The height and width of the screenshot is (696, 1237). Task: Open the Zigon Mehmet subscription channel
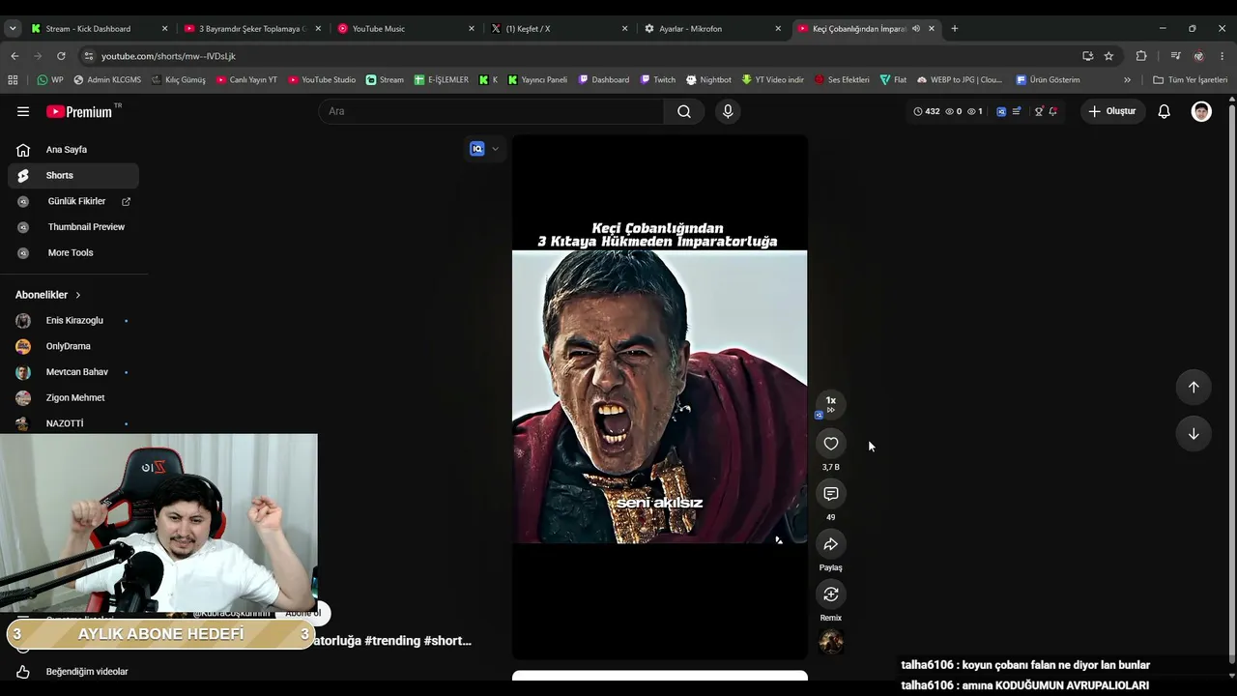point(73,398)
